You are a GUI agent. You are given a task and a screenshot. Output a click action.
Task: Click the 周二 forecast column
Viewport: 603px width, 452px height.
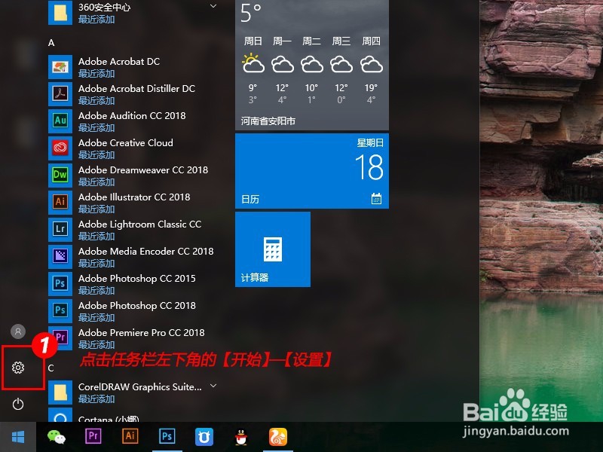[311, 70]
